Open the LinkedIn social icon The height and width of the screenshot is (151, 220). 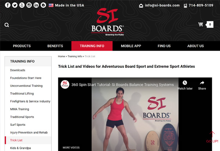(36, 5)
